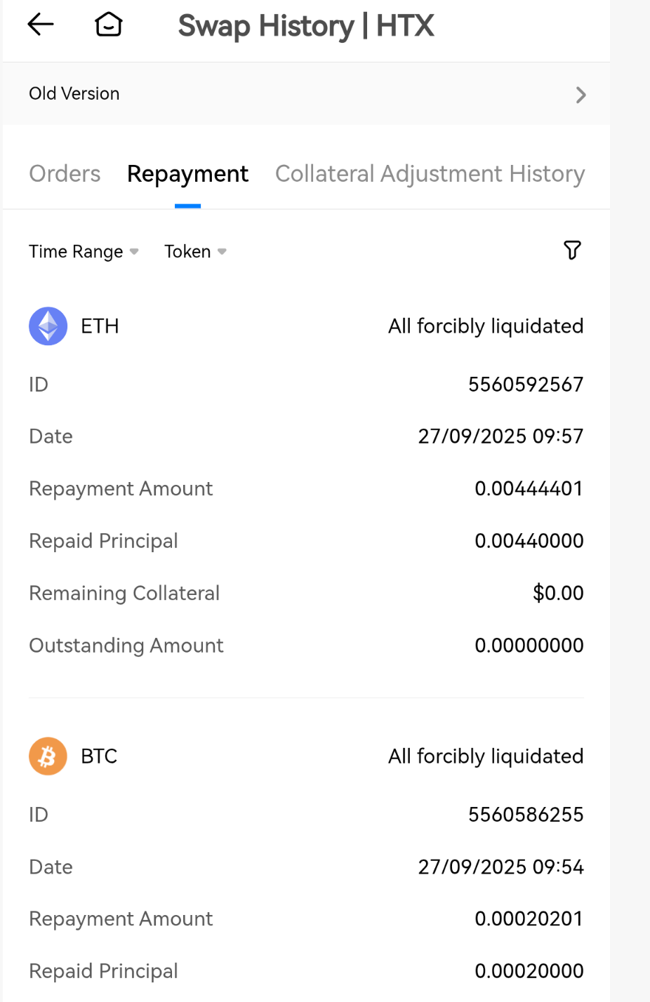650x1002 pixels.
Task: Select the Repayment tab
Action: (x=187, y=173)
